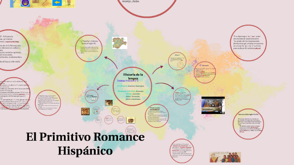Image resolution: width=294 pixels, height=165 pixels.
Task: Click the 'Alumnas' list in center circle
Action: (131, 95)
